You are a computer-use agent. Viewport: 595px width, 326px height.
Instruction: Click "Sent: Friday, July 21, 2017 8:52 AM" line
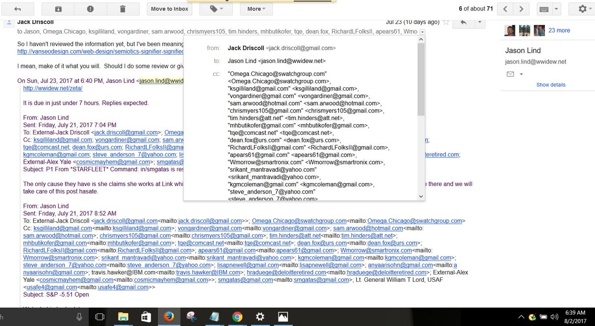coord(70,213)
